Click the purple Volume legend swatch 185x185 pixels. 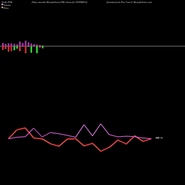tap(2, 4)
